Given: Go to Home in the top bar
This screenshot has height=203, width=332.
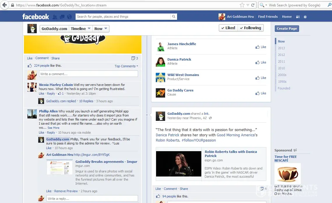Looking at the screenshot, I should [x=286, y=17].
